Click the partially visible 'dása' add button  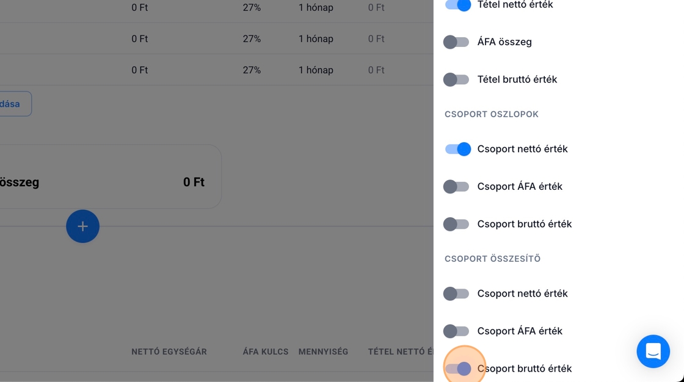[x=12, y=104]
